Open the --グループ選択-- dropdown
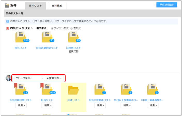Screen dimensions: 182x116 29,78
